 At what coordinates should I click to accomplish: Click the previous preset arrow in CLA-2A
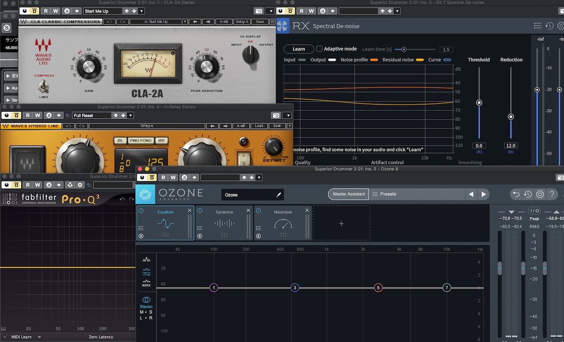[195, 22]
